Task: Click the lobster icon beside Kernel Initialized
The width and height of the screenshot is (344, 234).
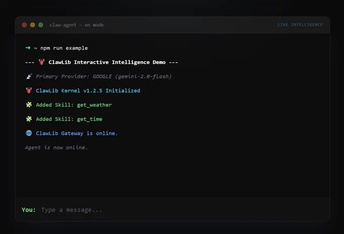Action: click(29, 90)
